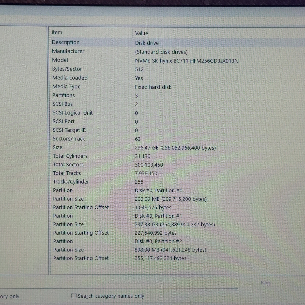Select the Model row label
Viewport: 305px width, 305px height.
(60, 60)
